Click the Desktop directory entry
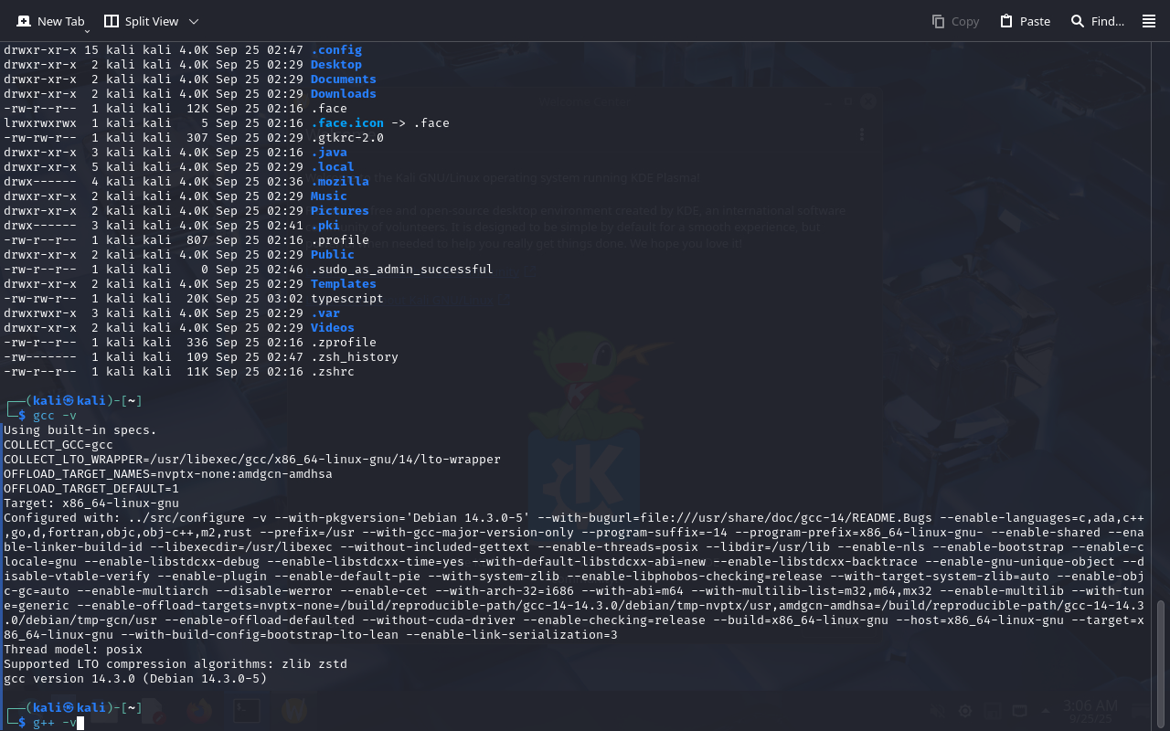Screen dimensions: 1170x731 tap(336, 65)
